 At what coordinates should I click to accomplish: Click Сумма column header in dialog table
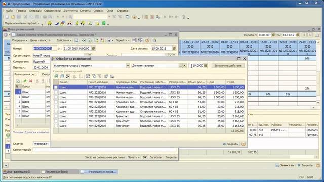[x=235, y=82]
